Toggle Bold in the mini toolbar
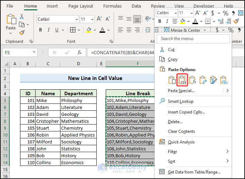 [x=160, y=21]
